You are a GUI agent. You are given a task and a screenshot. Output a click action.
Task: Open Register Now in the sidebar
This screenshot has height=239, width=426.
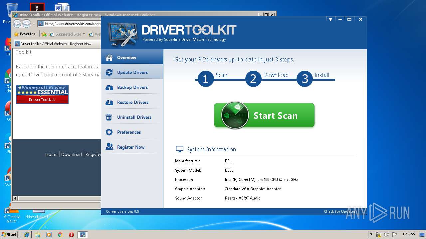[x=132, y=147]
